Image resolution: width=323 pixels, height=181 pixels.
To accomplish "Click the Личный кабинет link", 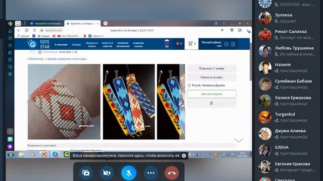I will [211, 42].
